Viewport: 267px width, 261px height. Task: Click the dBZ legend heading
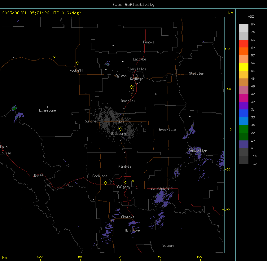pyautogui.click(x=251, y=16)
